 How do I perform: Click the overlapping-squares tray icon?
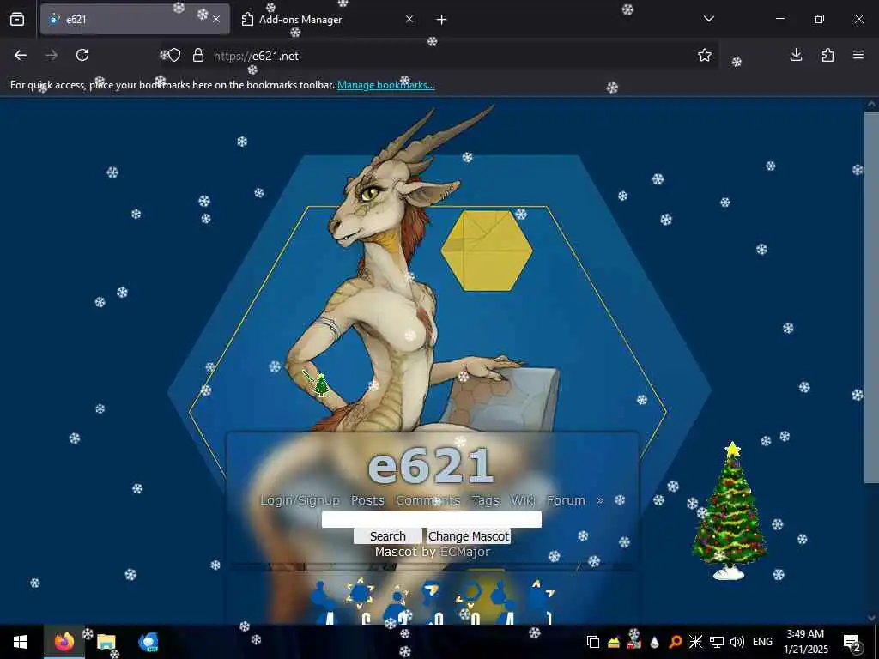click(592, 642)
